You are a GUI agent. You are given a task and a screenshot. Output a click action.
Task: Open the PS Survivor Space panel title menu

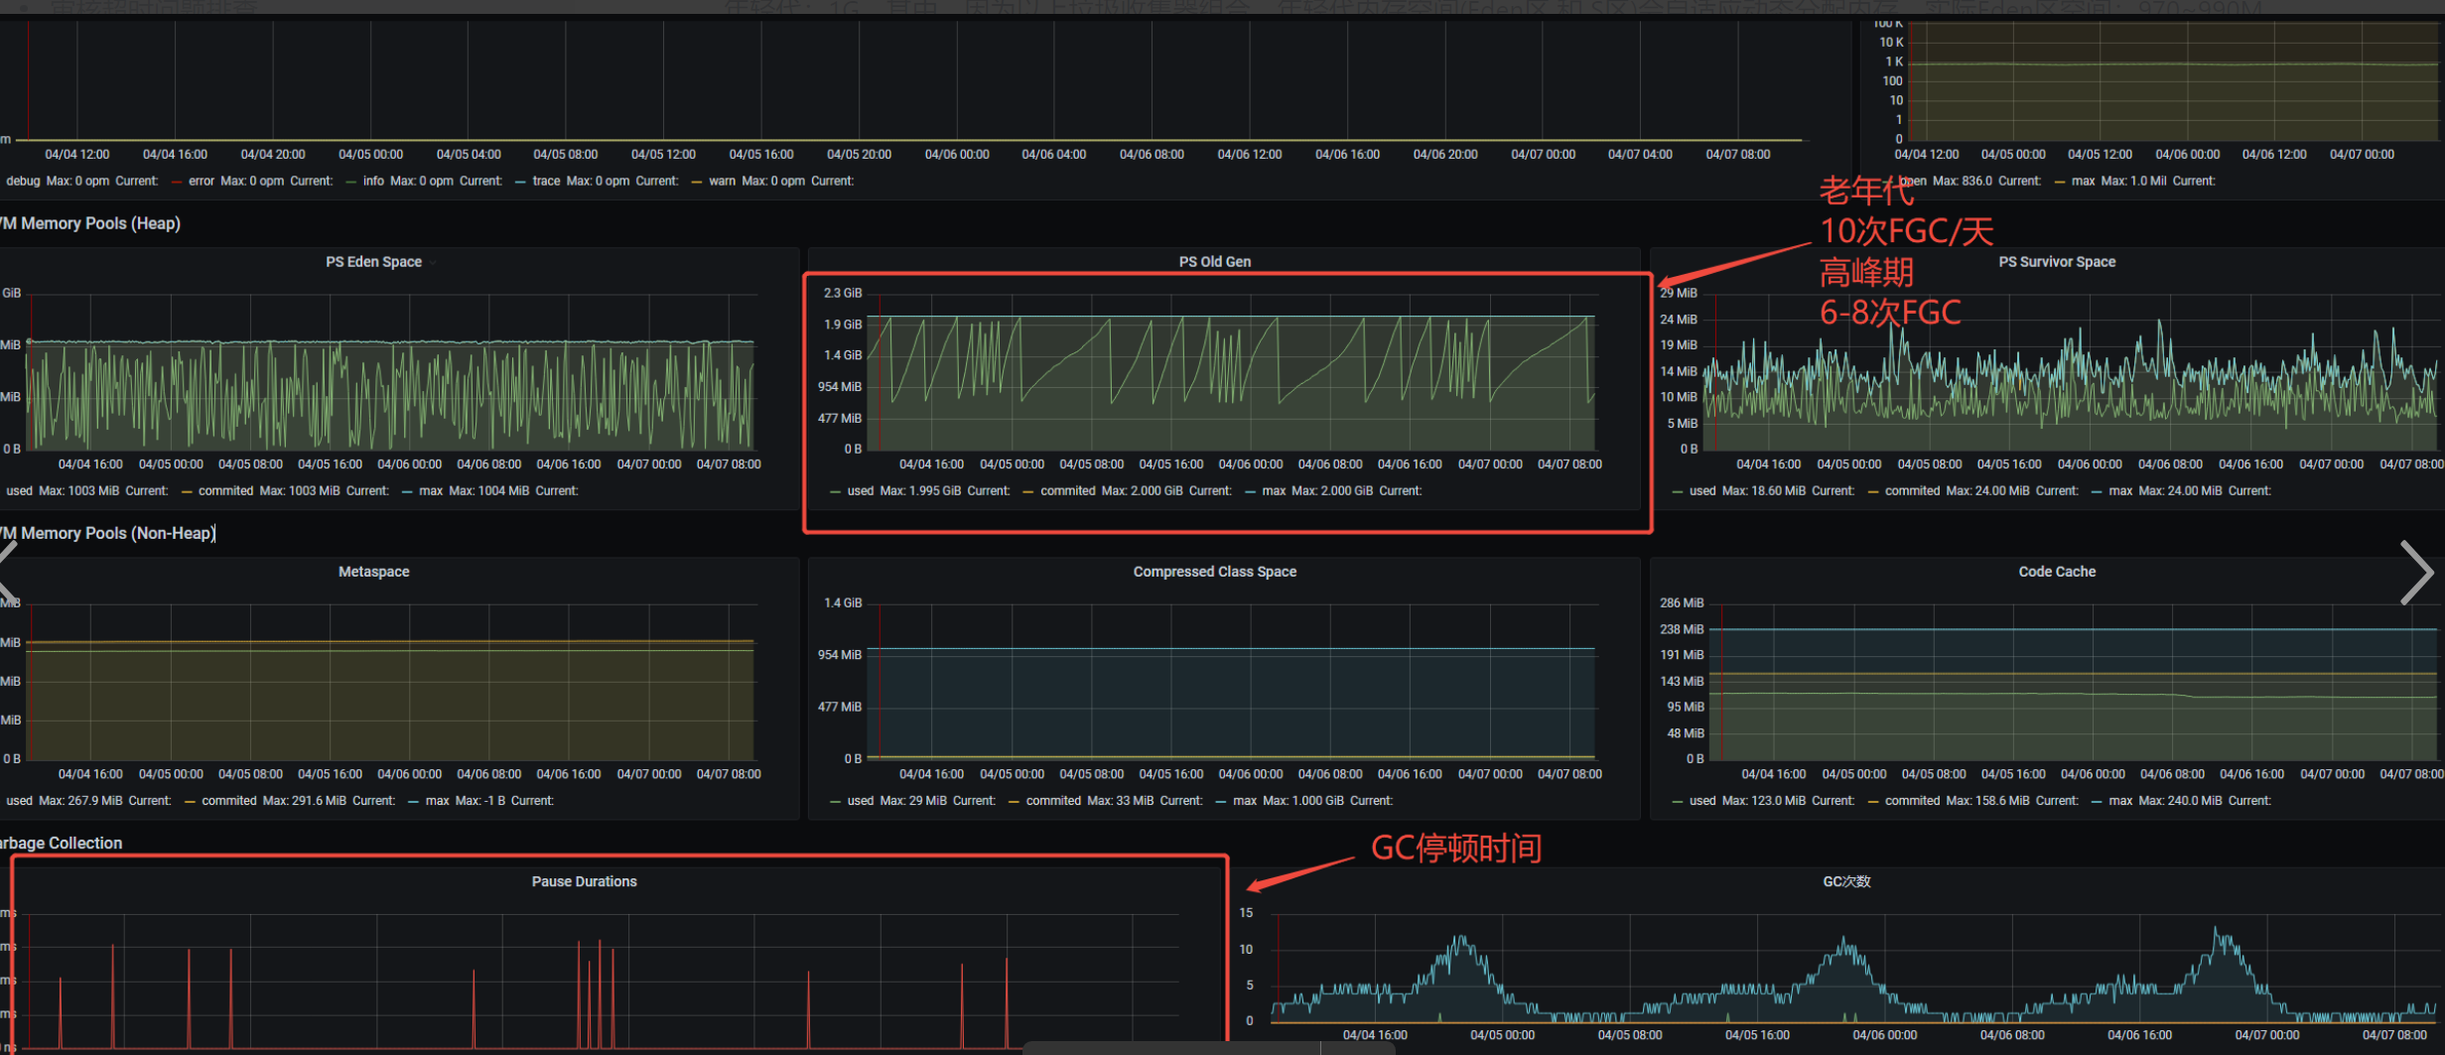[2057, 262]
